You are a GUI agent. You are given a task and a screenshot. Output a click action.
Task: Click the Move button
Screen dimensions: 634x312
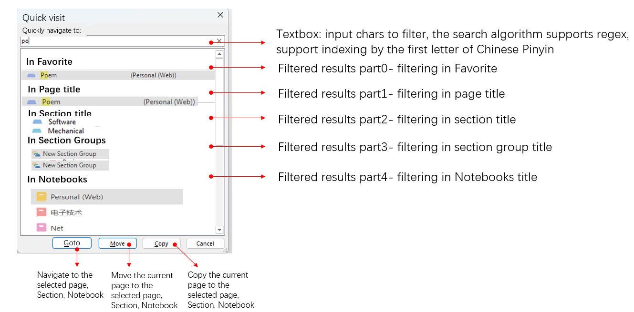coord(117,243)
